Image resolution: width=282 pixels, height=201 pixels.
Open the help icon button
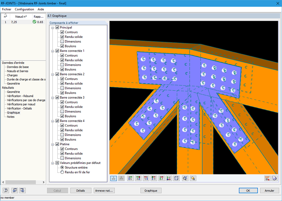click(6, 190)
